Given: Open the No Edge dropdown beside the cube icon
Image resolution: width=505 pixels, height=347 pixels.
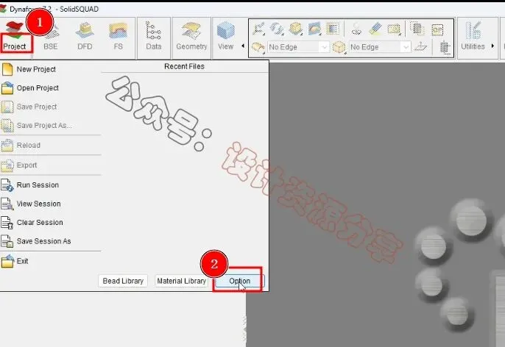Looking at the screenshot, I should tap(380, 47).
